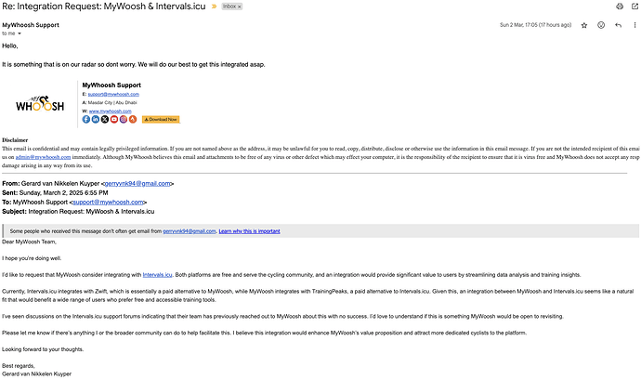This screenshot has width=641, height=380.
Task: Open the YouTube icon in the signature
Action: [x=114, y=120]
